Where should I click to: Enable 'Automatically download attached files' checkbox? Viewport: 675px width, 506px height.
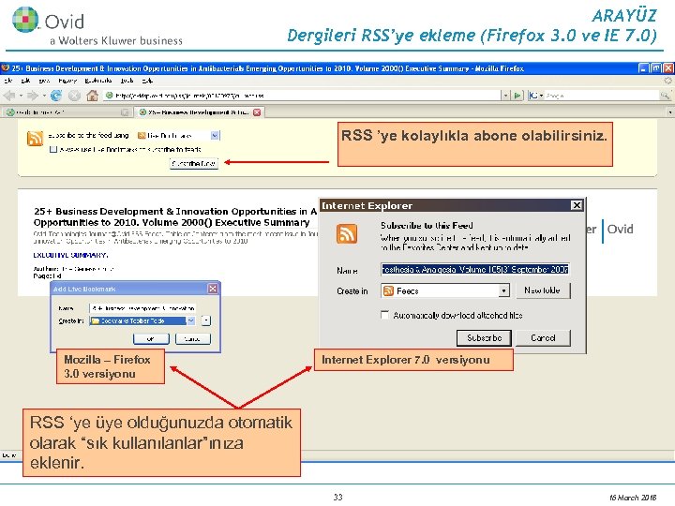click(x=384, y=315)
